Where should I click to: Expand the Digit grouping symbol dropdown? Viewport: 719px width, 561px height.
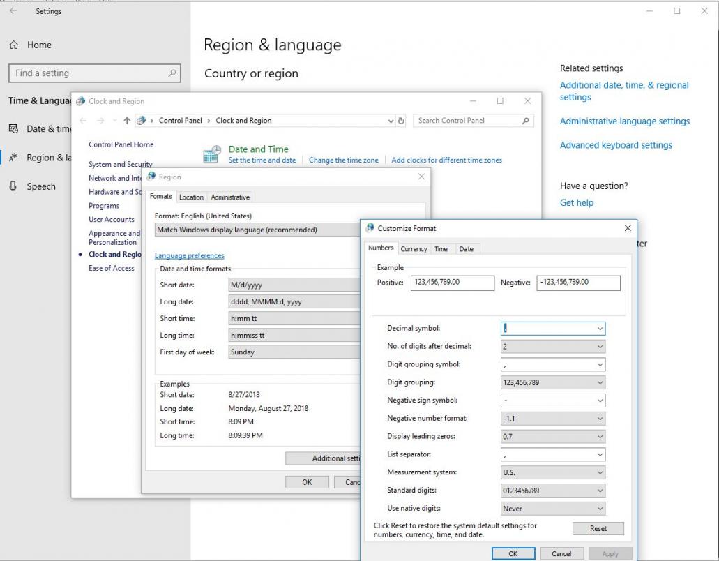coord(599,365)
